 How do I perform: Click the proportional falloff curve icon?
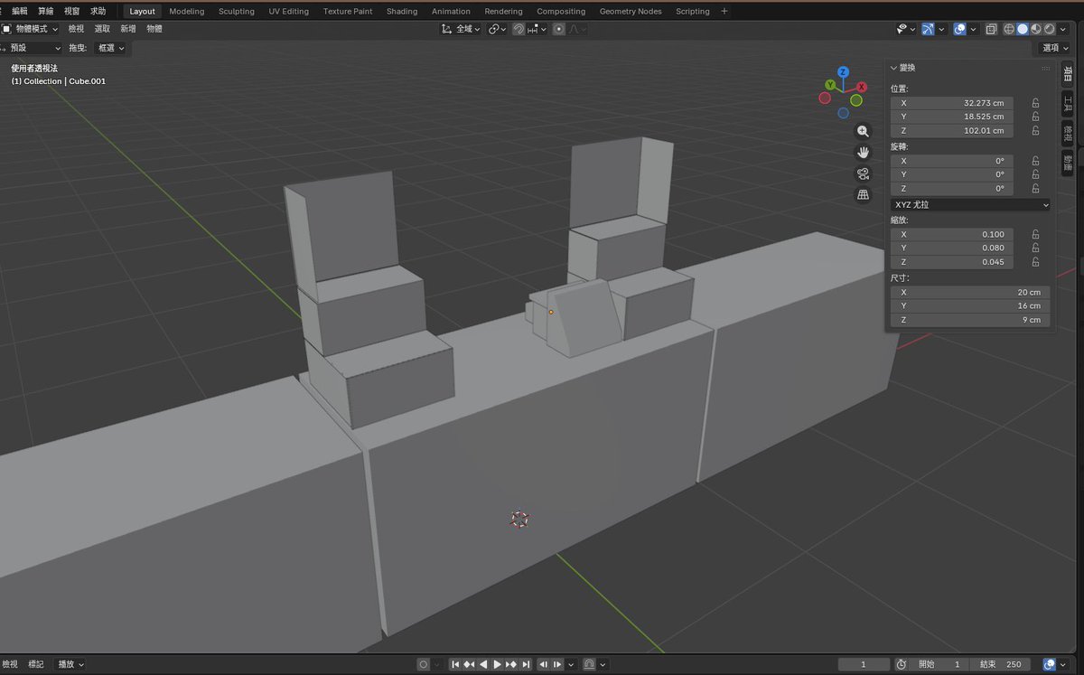pos(575,29)
